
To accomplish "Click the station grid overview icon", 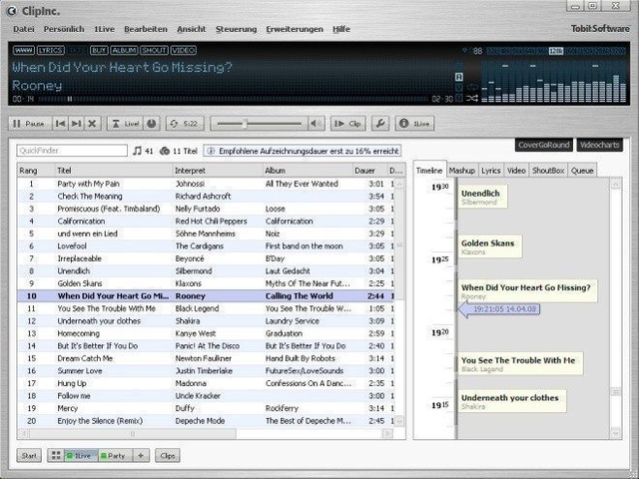I will click(x=56, y=455).
